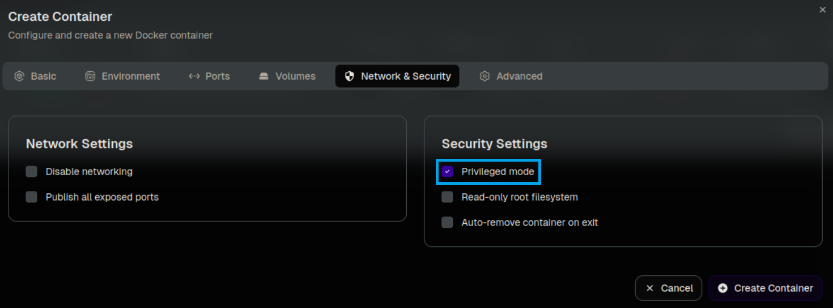
Task: Check Publish all exposed ports
Action: click(x=32, y=197)
